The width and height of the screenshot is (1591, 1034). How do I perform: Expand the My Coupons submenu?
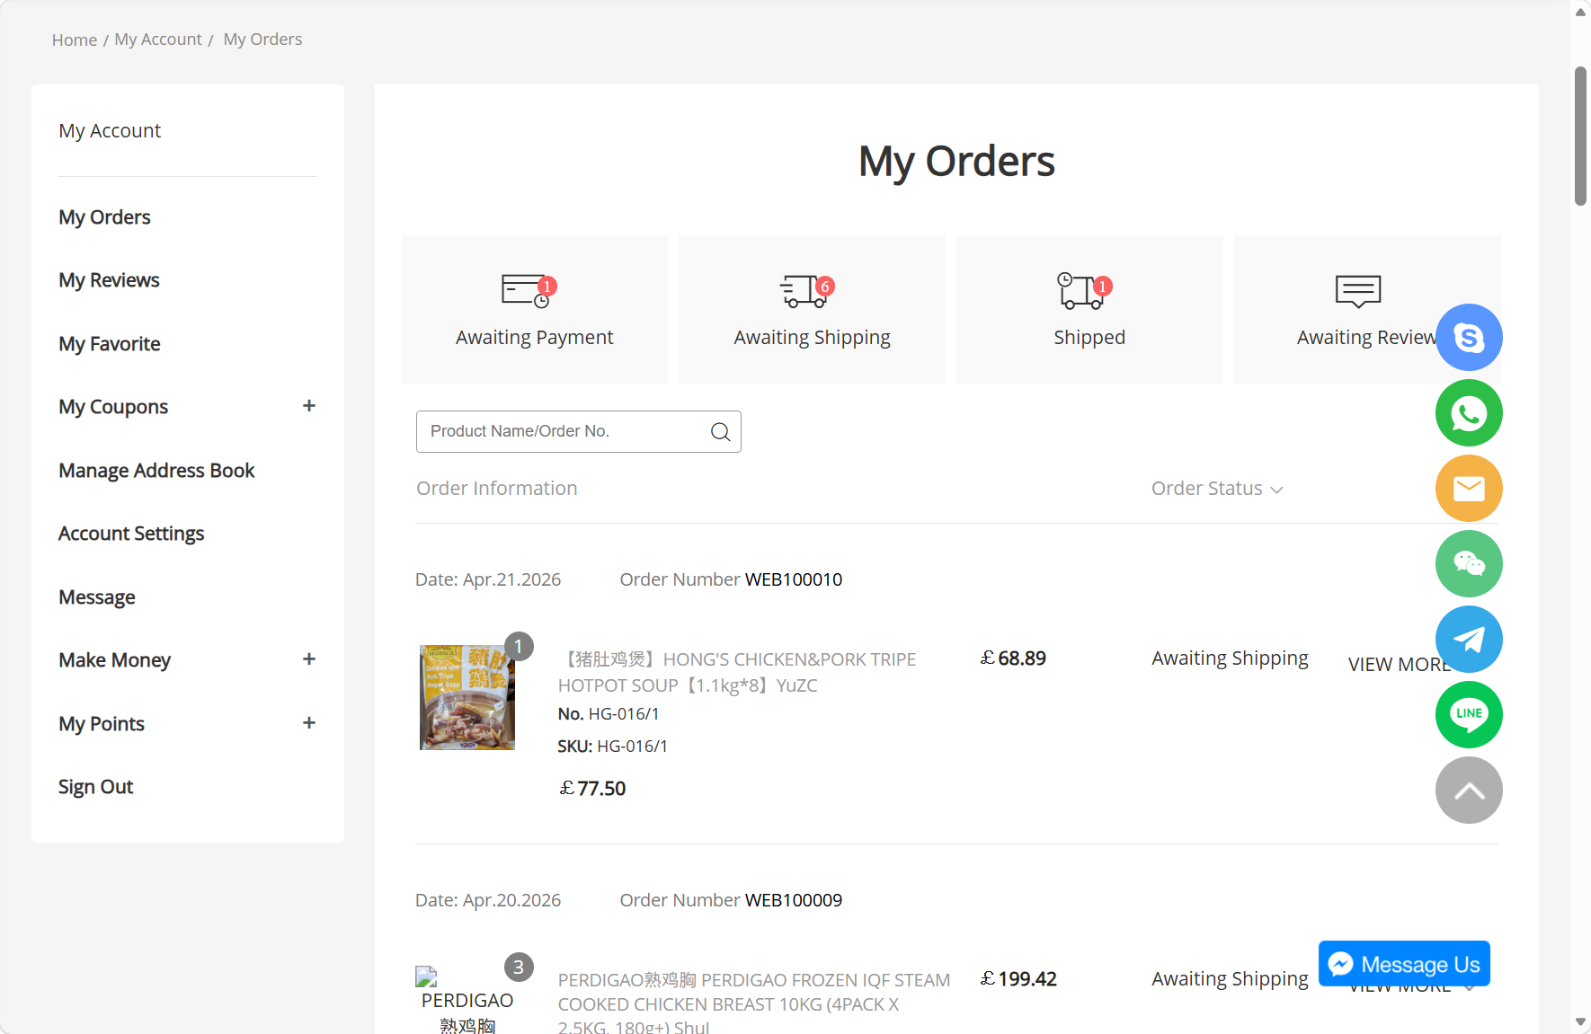(x=309, y=406)
